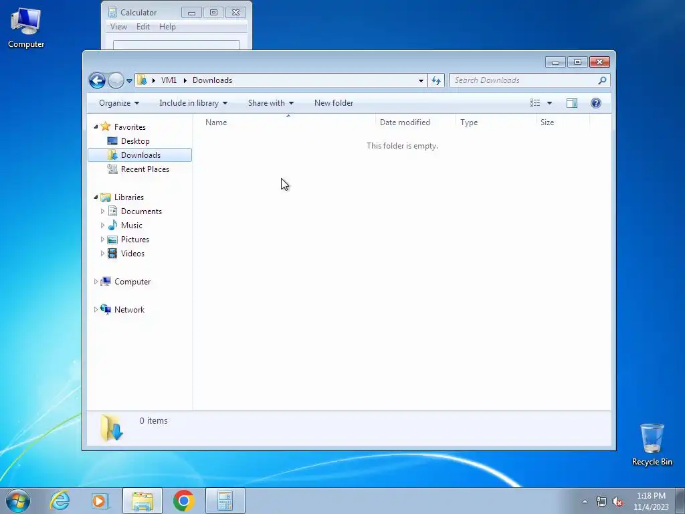Expand the arrow between VM1 and Downloads
Image resolution: width=685 pixels, height=514 pixels.
(185, 80)
